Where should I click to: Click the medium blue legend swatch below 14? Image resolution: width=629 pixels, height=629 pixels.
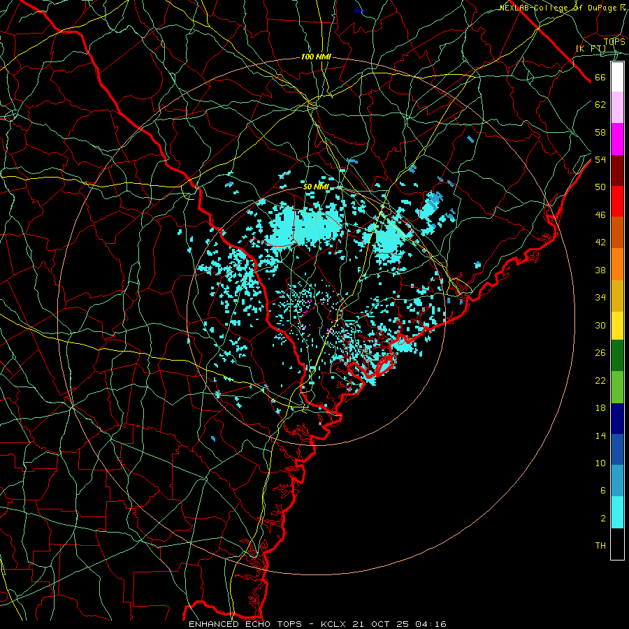coord(617,449)
